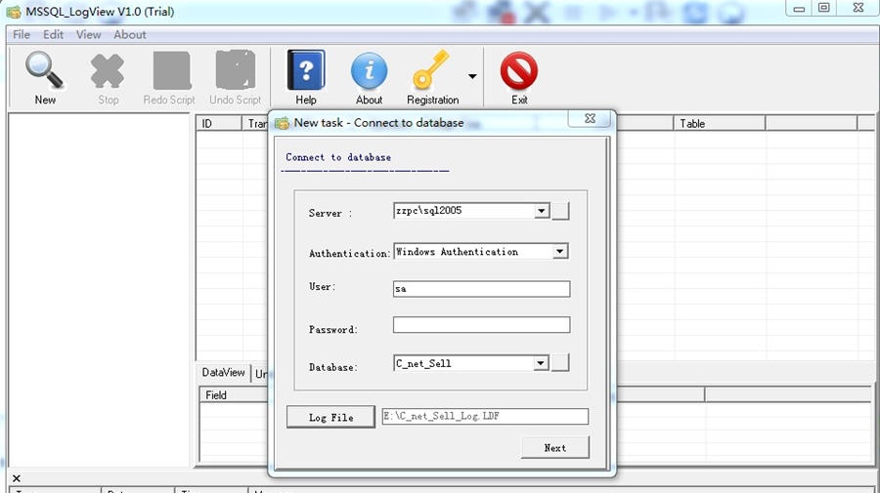The image size is (880, 493).
Task: Click the Windows Authentication text
Action: click(x=457, y=252)
